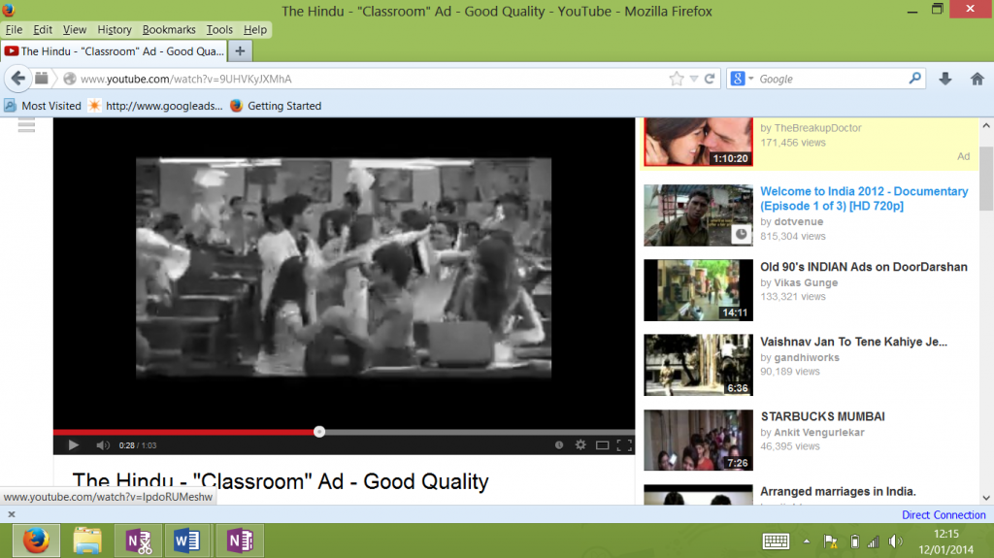Click the video play button
This screenshot has width=994, height=558.
click(73, 445)
